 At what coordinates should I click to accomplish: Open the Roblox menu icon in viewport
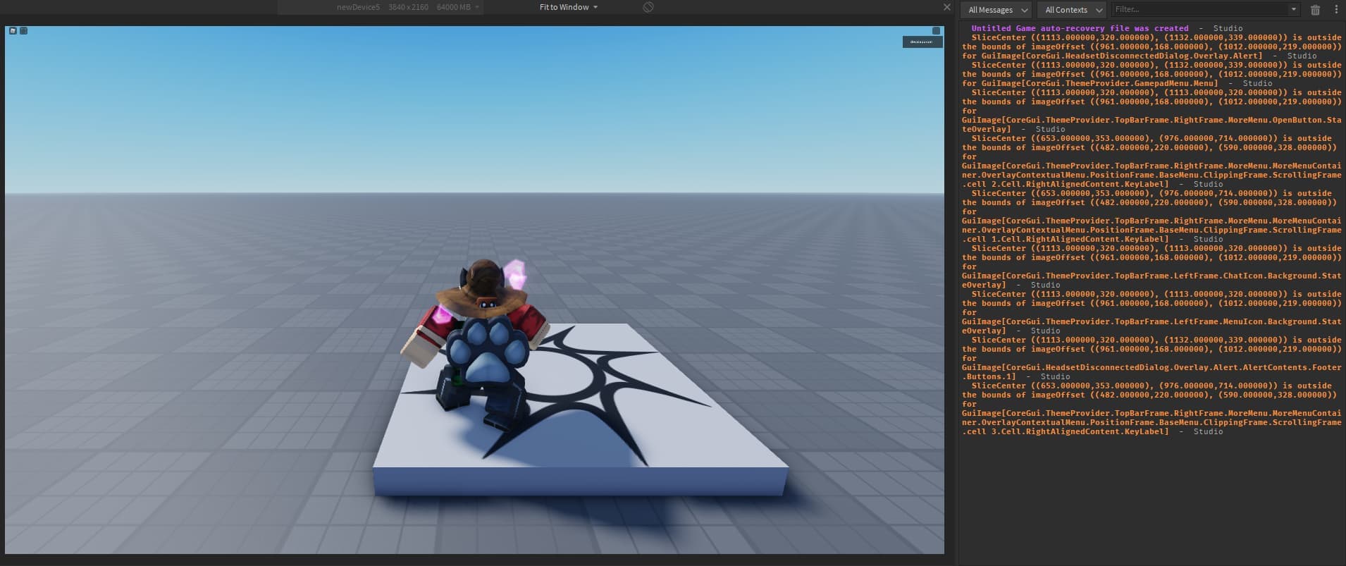tap(13, 31)
